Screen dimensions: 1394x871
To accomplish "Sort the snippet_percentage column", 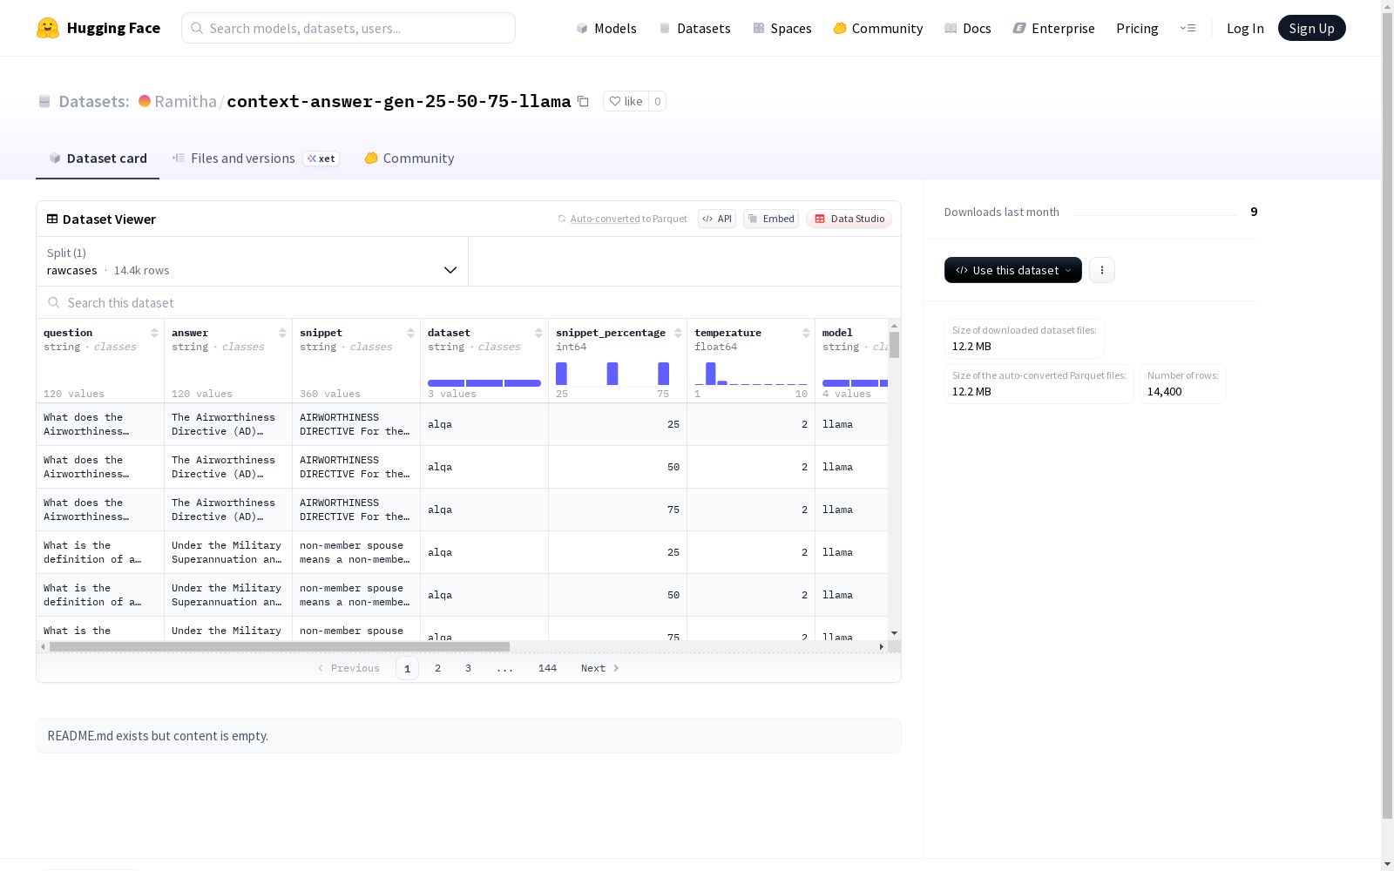I will coord(678,333).
